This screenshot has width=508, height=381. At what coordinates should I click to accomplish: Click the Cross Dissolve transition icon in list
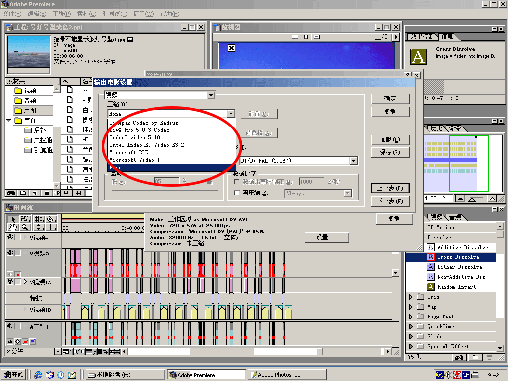(x=430, y=257)
